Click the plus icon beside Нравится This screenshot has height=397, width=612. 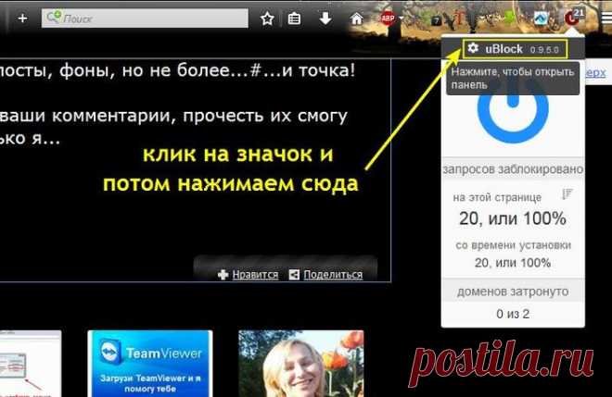tap(223, 275)
